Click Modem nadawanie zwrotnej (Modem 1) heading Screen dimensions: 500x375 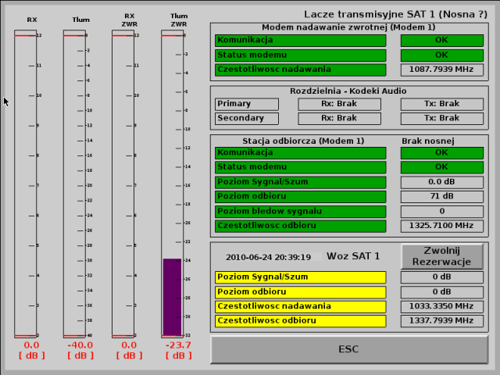tap(348, 27)
